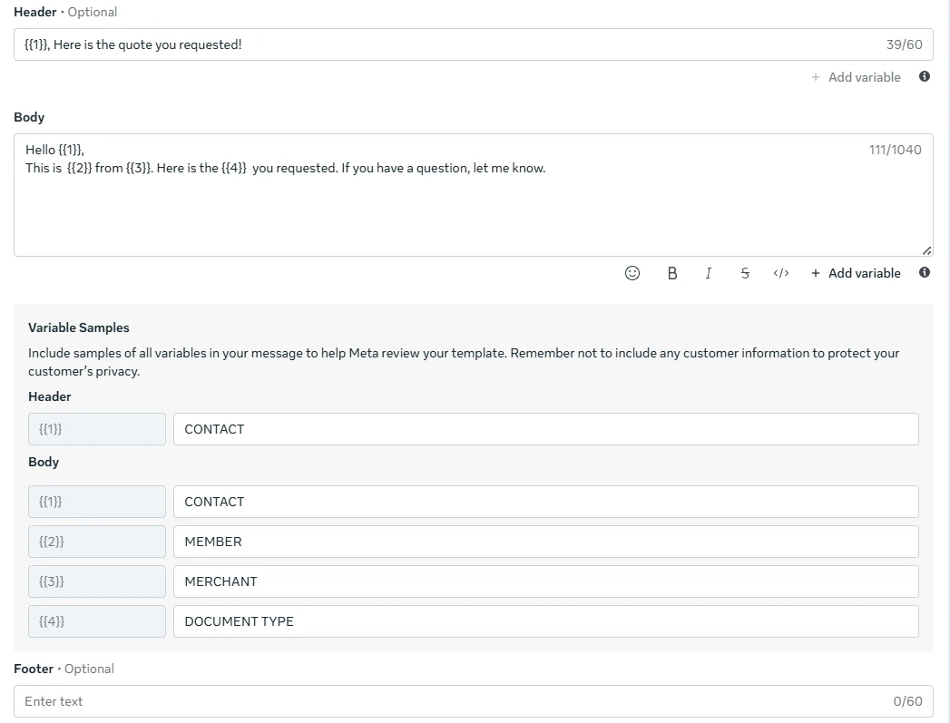Open the emoji picker for Body
Viewport: 950px width, 723px height.
coord(632,273)
